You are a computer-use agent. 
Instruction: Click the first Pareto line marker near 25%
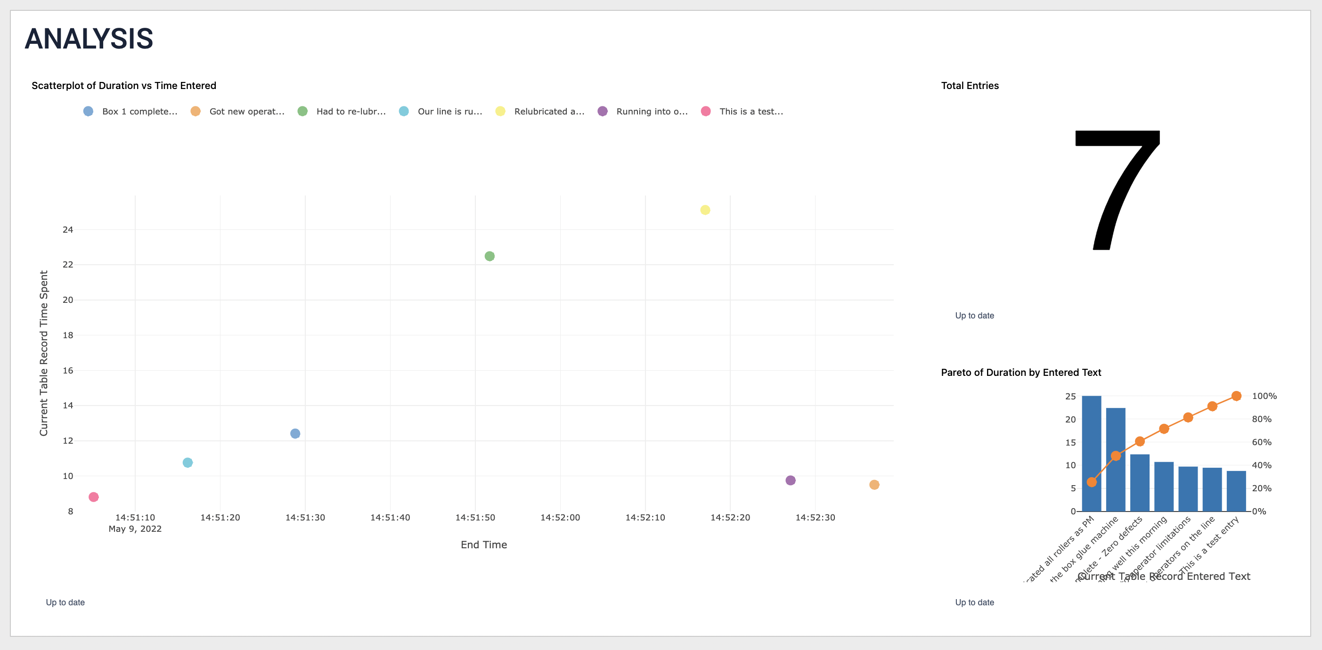1092,482
